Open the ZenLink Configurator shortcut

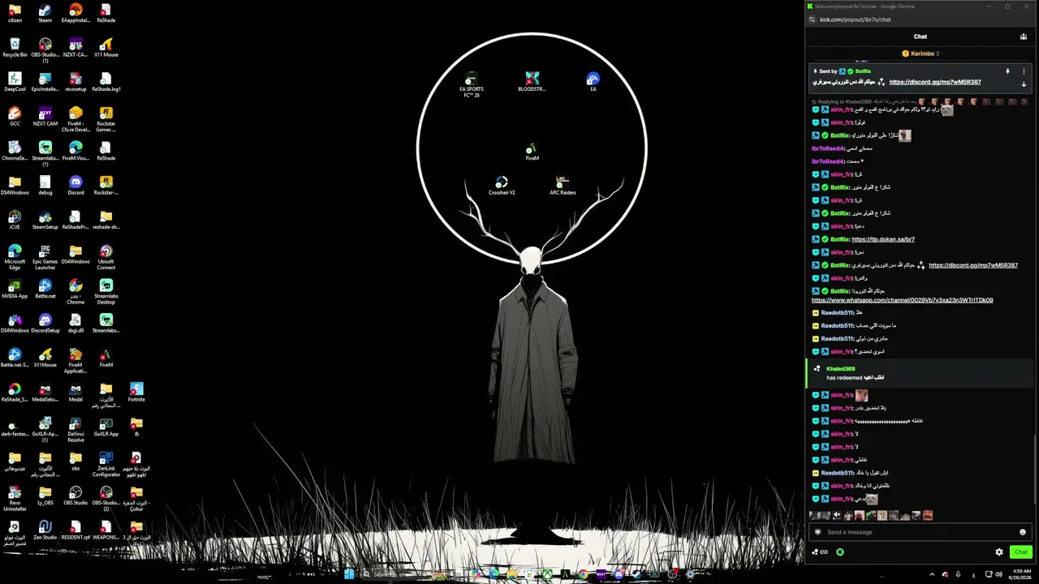[106, 464]
